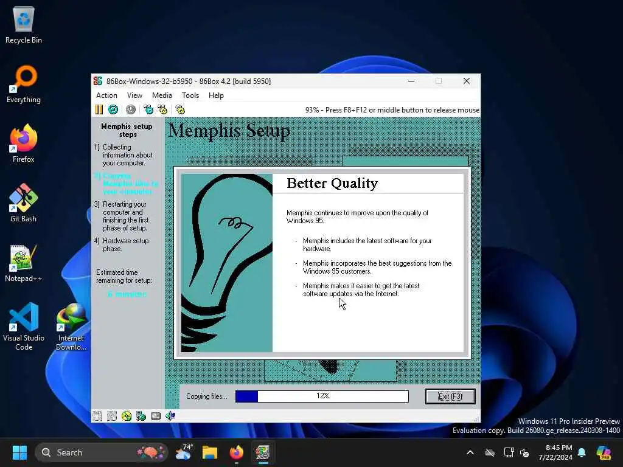Click 'Memphis continues to improve' paragraph
Viewport: 623px width, 467px height.
click(x=357, y=217)
